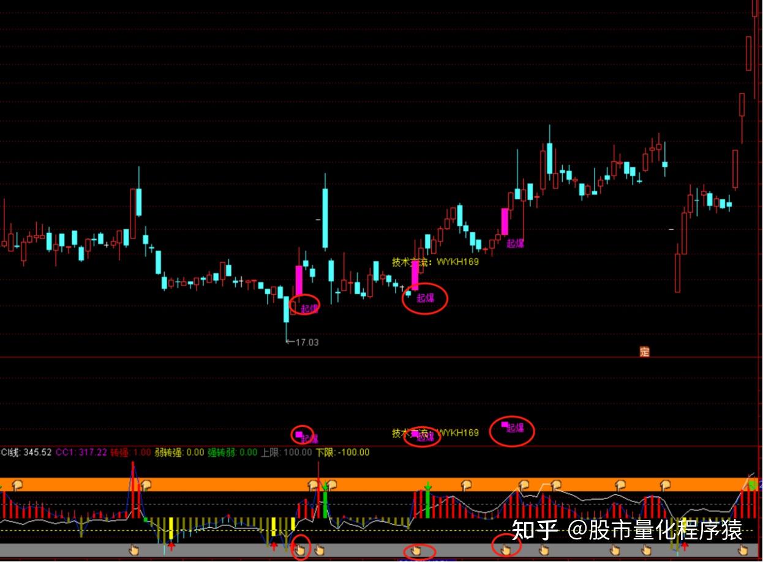Click the magenta candle crossing the 技术交流 text

pos(415,275)
